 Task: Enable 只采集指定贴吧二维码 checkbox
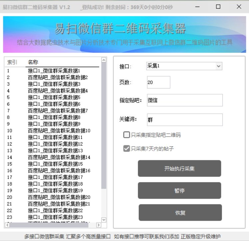[126, 135]
